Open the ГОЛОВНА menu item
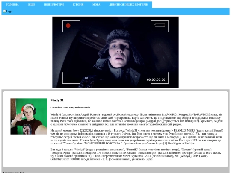This screenshot has height=173, width=231. point(12,5)
